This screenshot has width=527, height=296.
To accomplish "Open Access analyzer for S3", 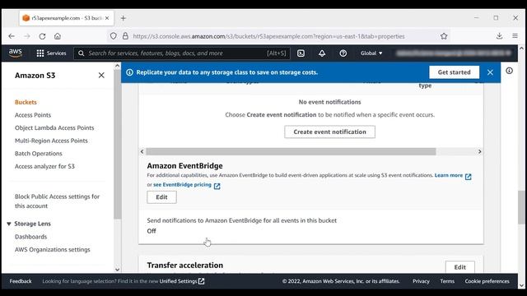I will 44,166.
